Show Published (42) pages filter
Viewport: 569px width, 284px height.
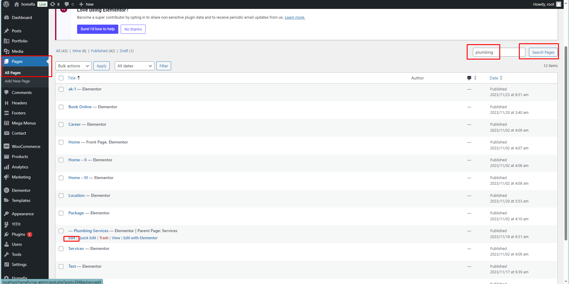[x=103, y=51]
